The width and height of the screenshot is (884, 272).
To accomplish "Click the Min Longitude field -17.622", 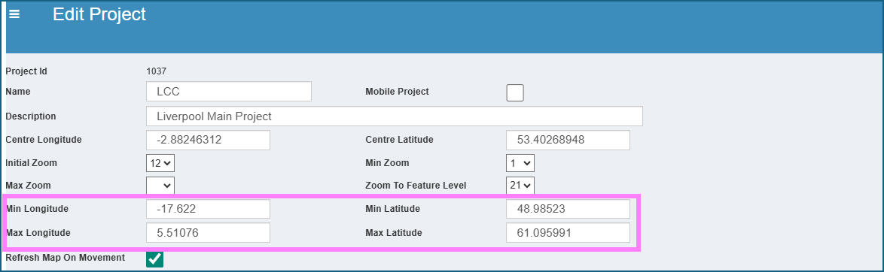I will coord(208,209).
